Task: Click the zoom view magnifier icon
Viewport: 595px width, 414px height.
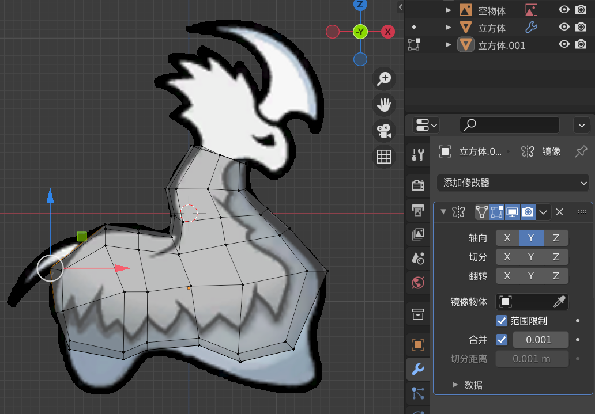Action: point(384,78)
